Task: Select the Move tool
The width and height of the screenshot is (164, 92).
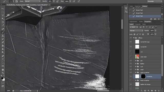Action: pos(3,8)
